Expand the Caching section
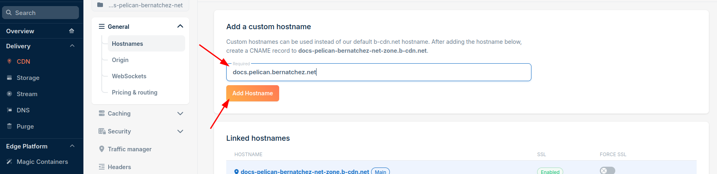717x174 pixels. [x=180, y=114]
